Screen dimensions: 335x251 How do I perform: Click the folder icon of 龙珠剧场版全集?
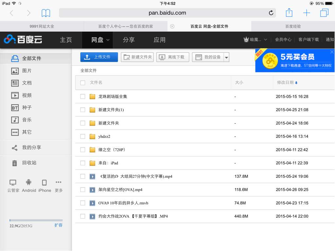tap(92, 96)
